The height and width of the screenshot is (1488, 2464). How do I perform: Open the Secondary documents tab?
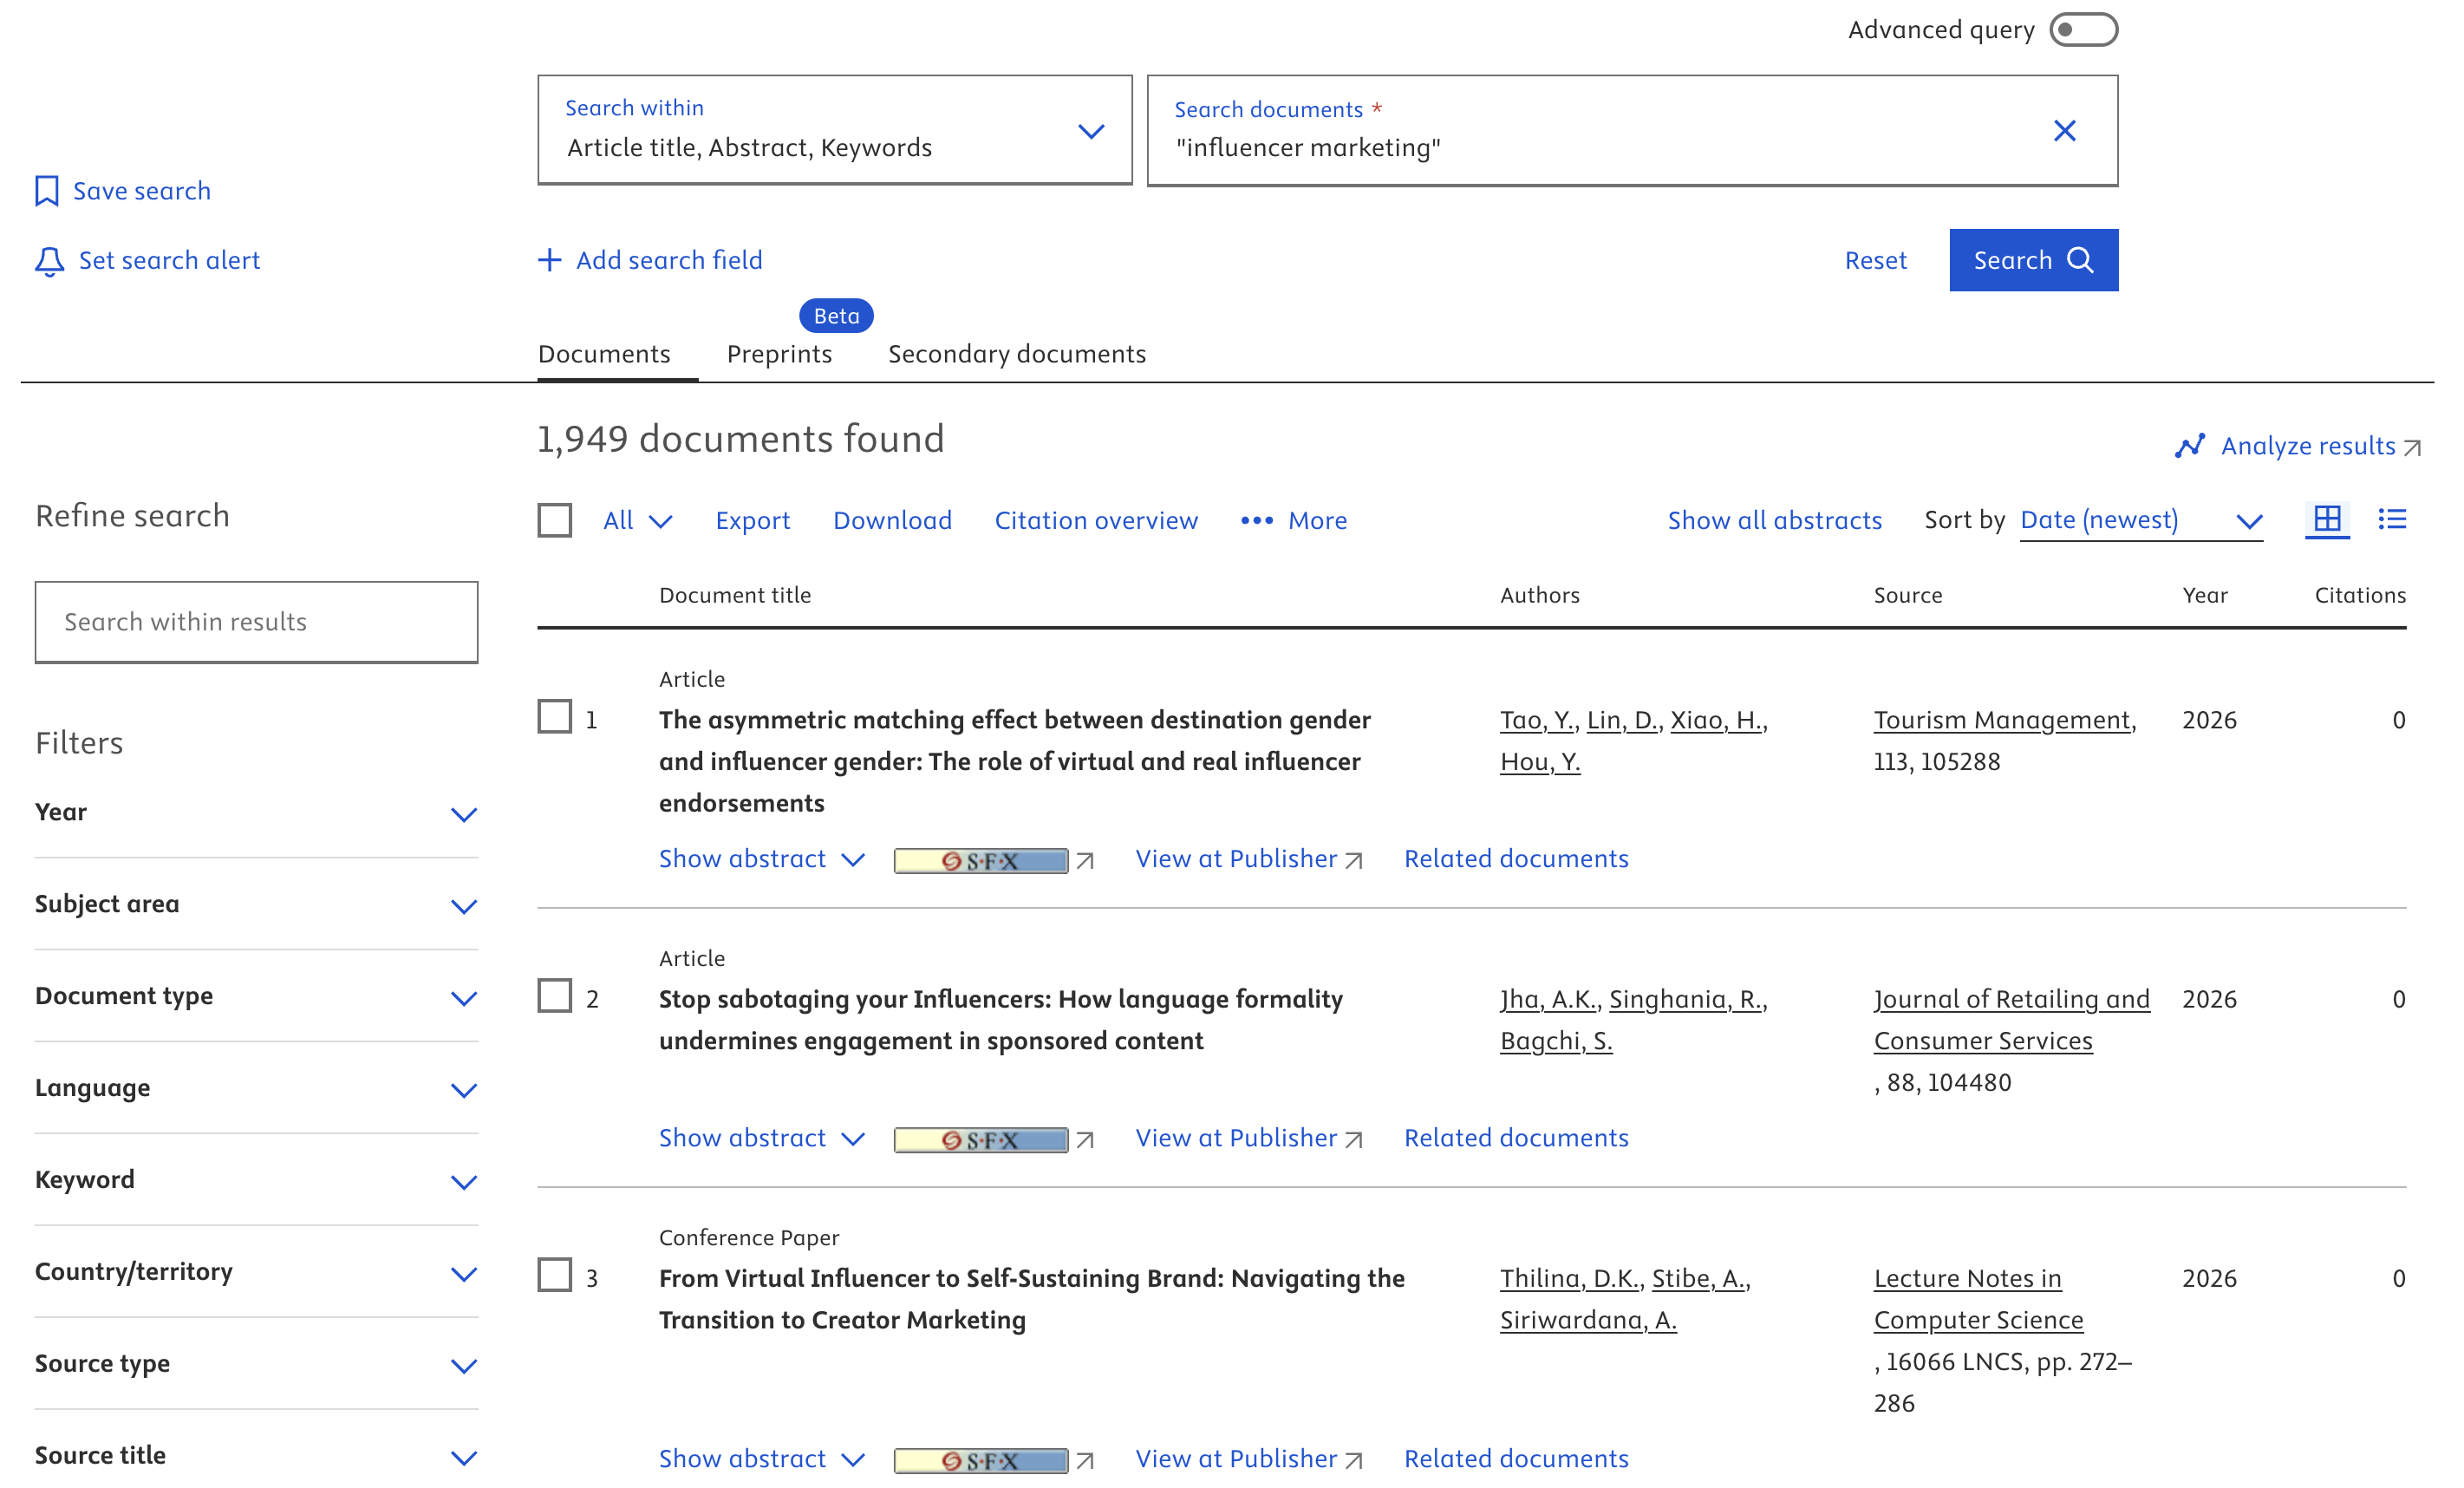point(1016,354)
